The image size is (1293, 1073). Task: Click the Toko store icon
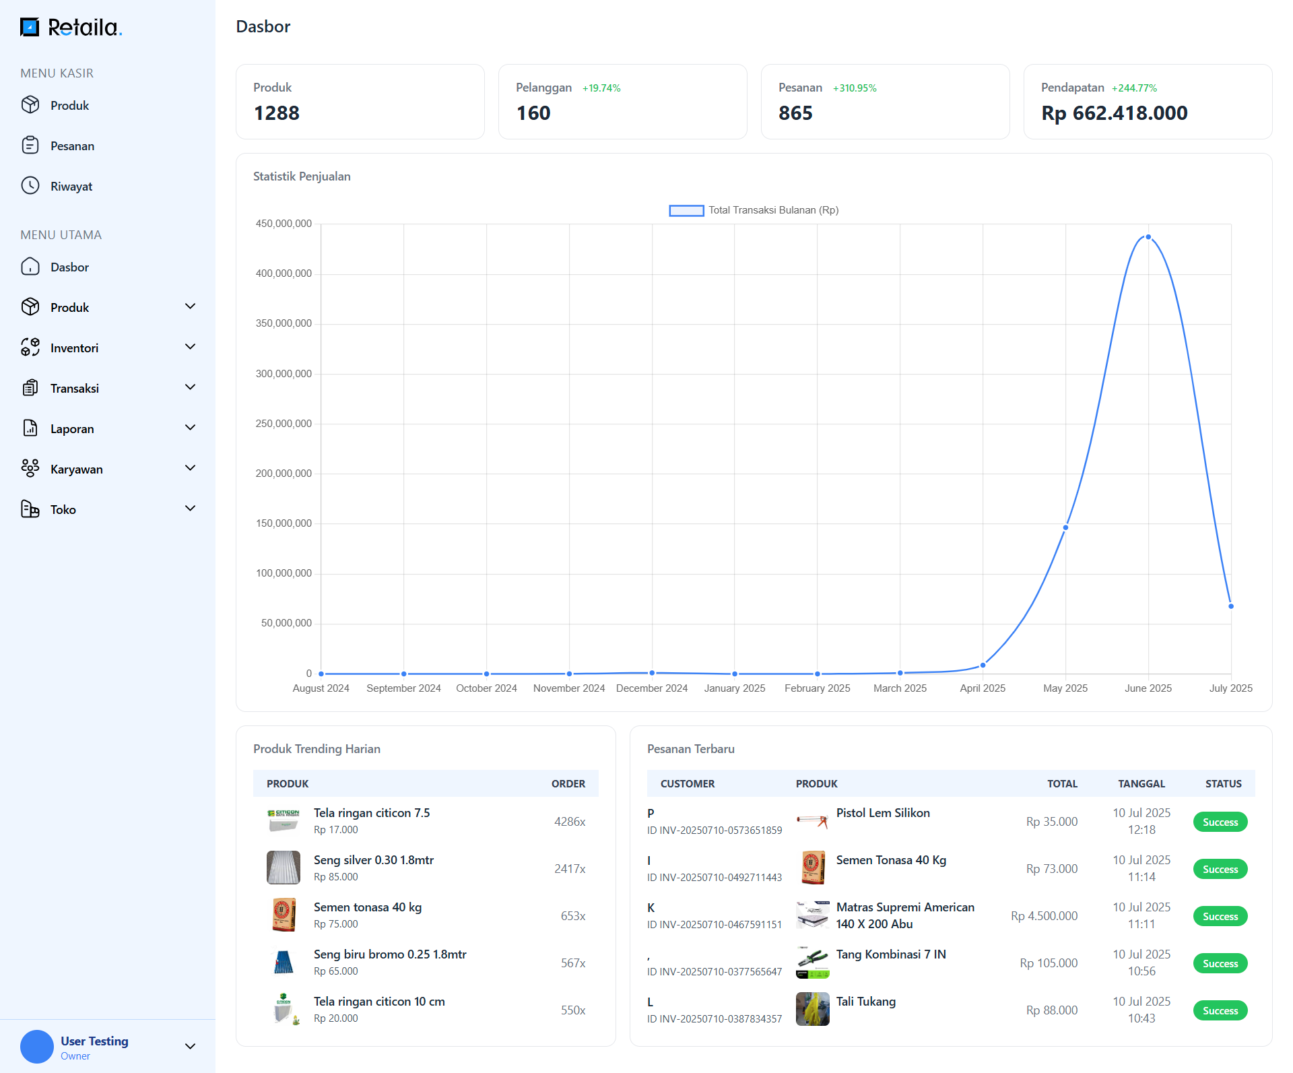(31, 509)
